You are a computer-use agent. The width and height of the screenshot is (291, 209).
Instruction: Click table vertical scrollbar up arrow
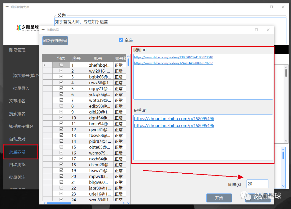pos(128,56)
